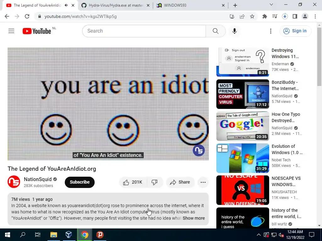Show Chrome downloads
322x241 pixels.
(285, 16)
